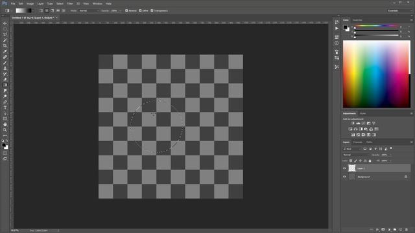This screenshot has width=415, height=233.
Task: Open the layer Opacity dropdown arrow
Action: coord(390,155)
